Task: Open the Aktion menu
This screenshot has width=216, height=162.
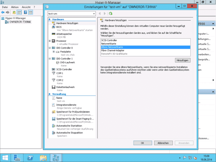Action: tap(15, 7)
